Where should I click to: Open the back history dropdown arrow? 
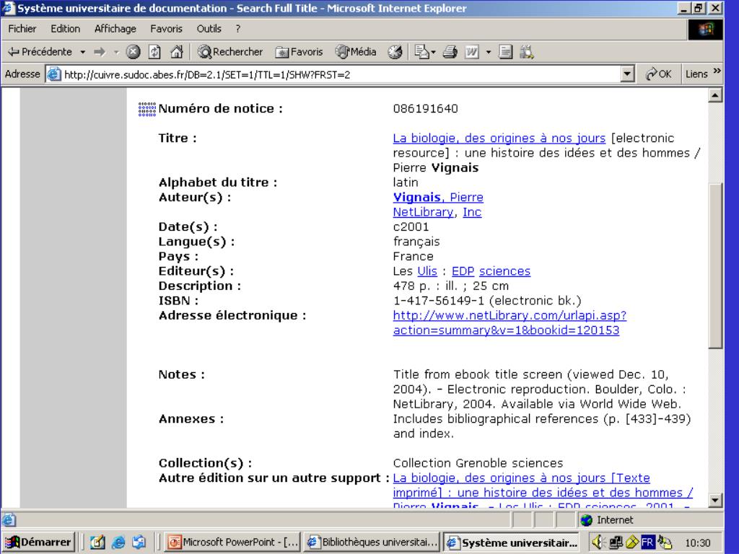point(82,52)
